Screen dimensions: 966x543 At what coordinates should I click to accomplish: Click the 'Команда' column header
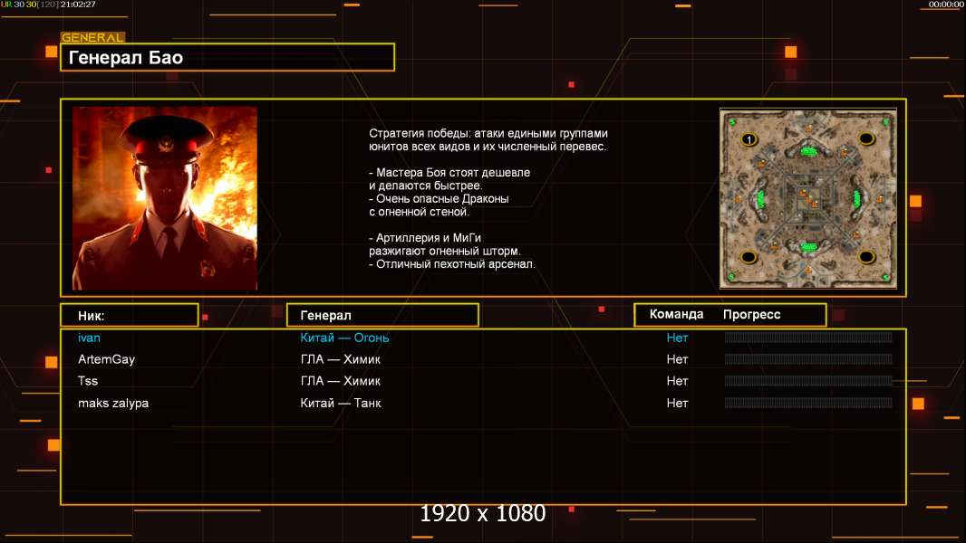coord(676,315)
